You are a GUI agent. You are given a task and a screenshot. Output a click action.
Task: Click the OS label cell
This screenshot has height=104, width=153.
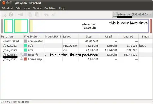pyautogui.click(x=65, y=50)
